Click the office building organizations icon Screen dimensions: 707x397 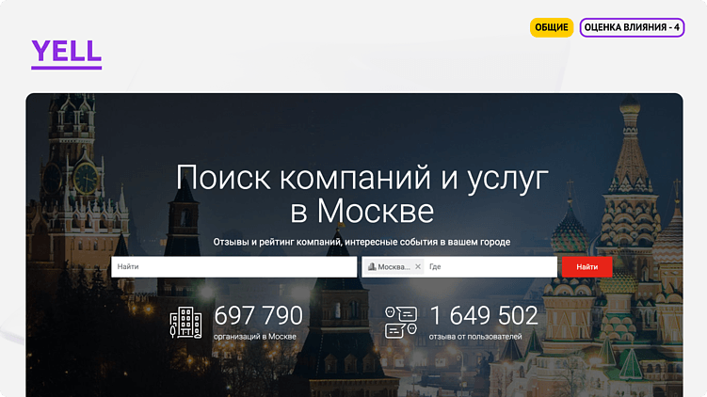pos(185,322)
